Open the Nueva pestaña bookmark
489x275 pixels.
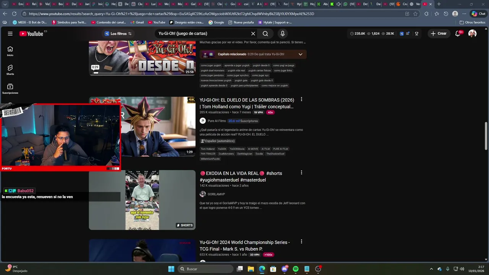241,23
